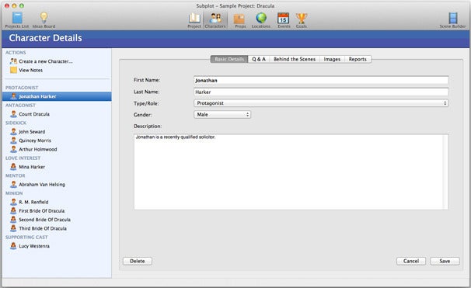
Task: Launch the Scene Builder icon
Action: click(x=453, y=18)
